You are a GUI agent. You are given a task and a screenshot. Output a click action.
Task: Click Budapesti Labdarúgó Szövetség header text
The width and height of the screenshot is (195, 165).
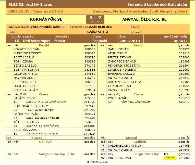click(x=157, y=5)
